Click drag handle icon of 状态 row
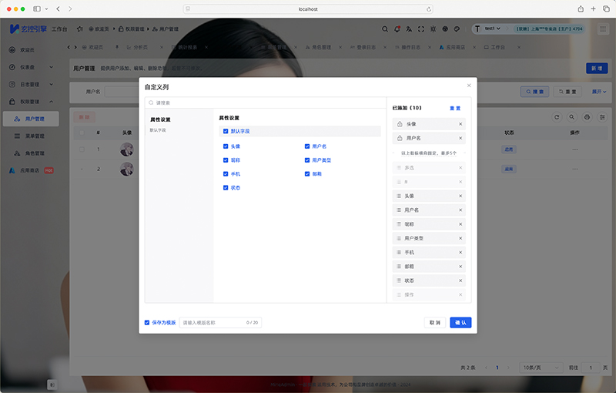The image size is (616, 393). tap(399, 281)
